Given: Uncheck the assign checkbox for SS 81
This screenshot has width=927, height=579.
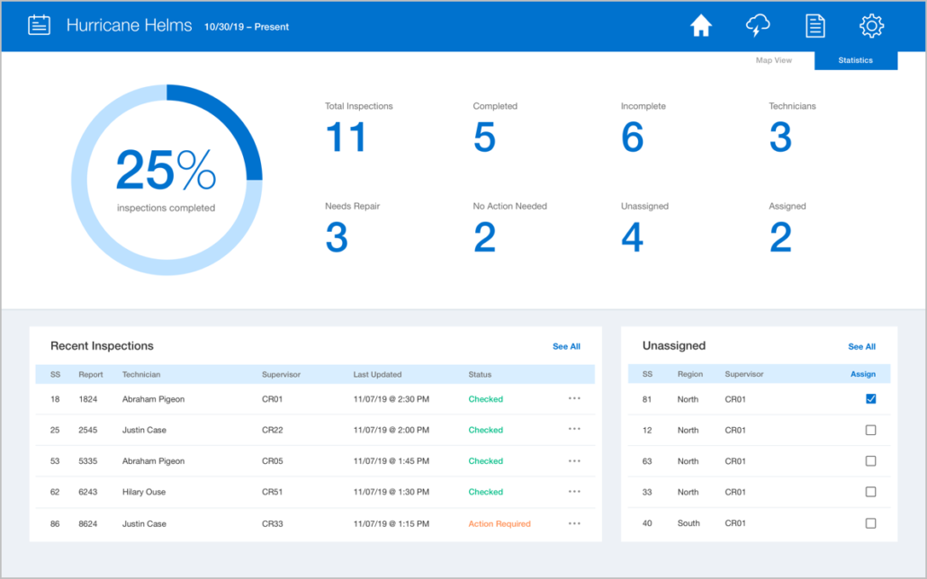Looking at the screenshot, I should 870,398.
